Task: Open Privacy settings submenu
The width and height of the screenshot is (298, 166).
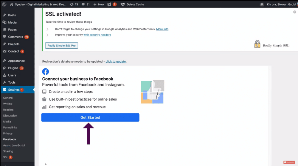Action: (8, 133)
